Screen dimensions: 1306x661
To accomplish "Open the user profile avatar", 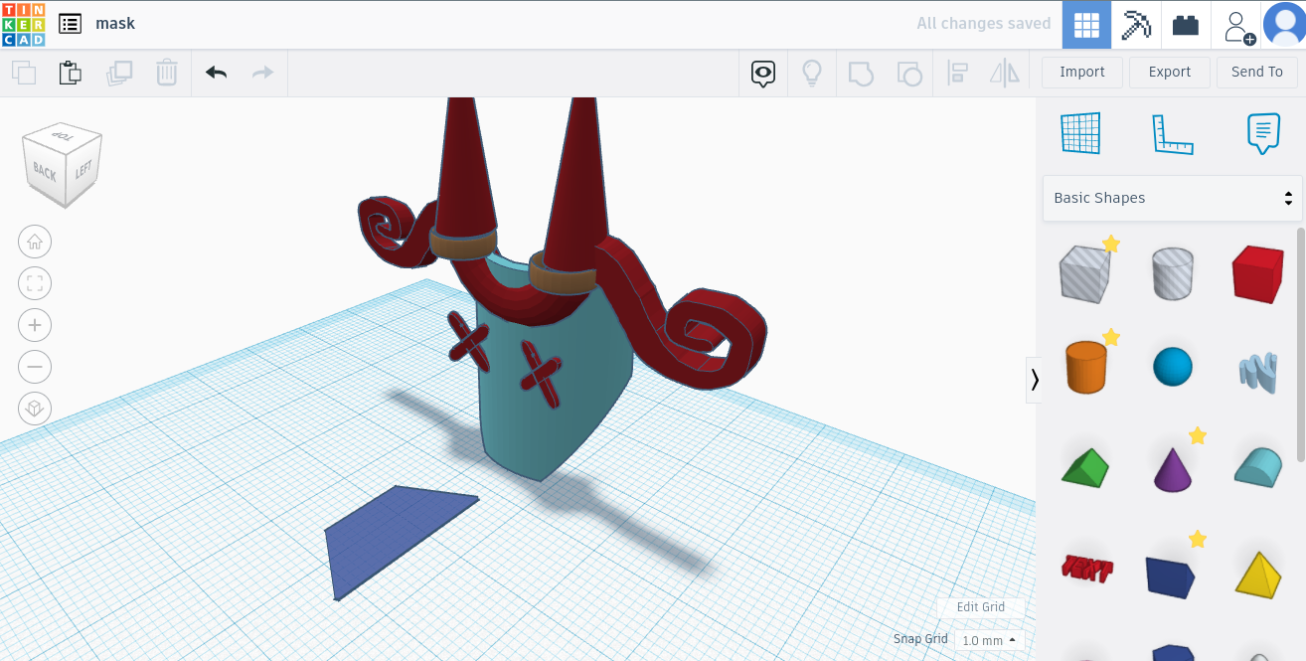I will click(1285, 25).
